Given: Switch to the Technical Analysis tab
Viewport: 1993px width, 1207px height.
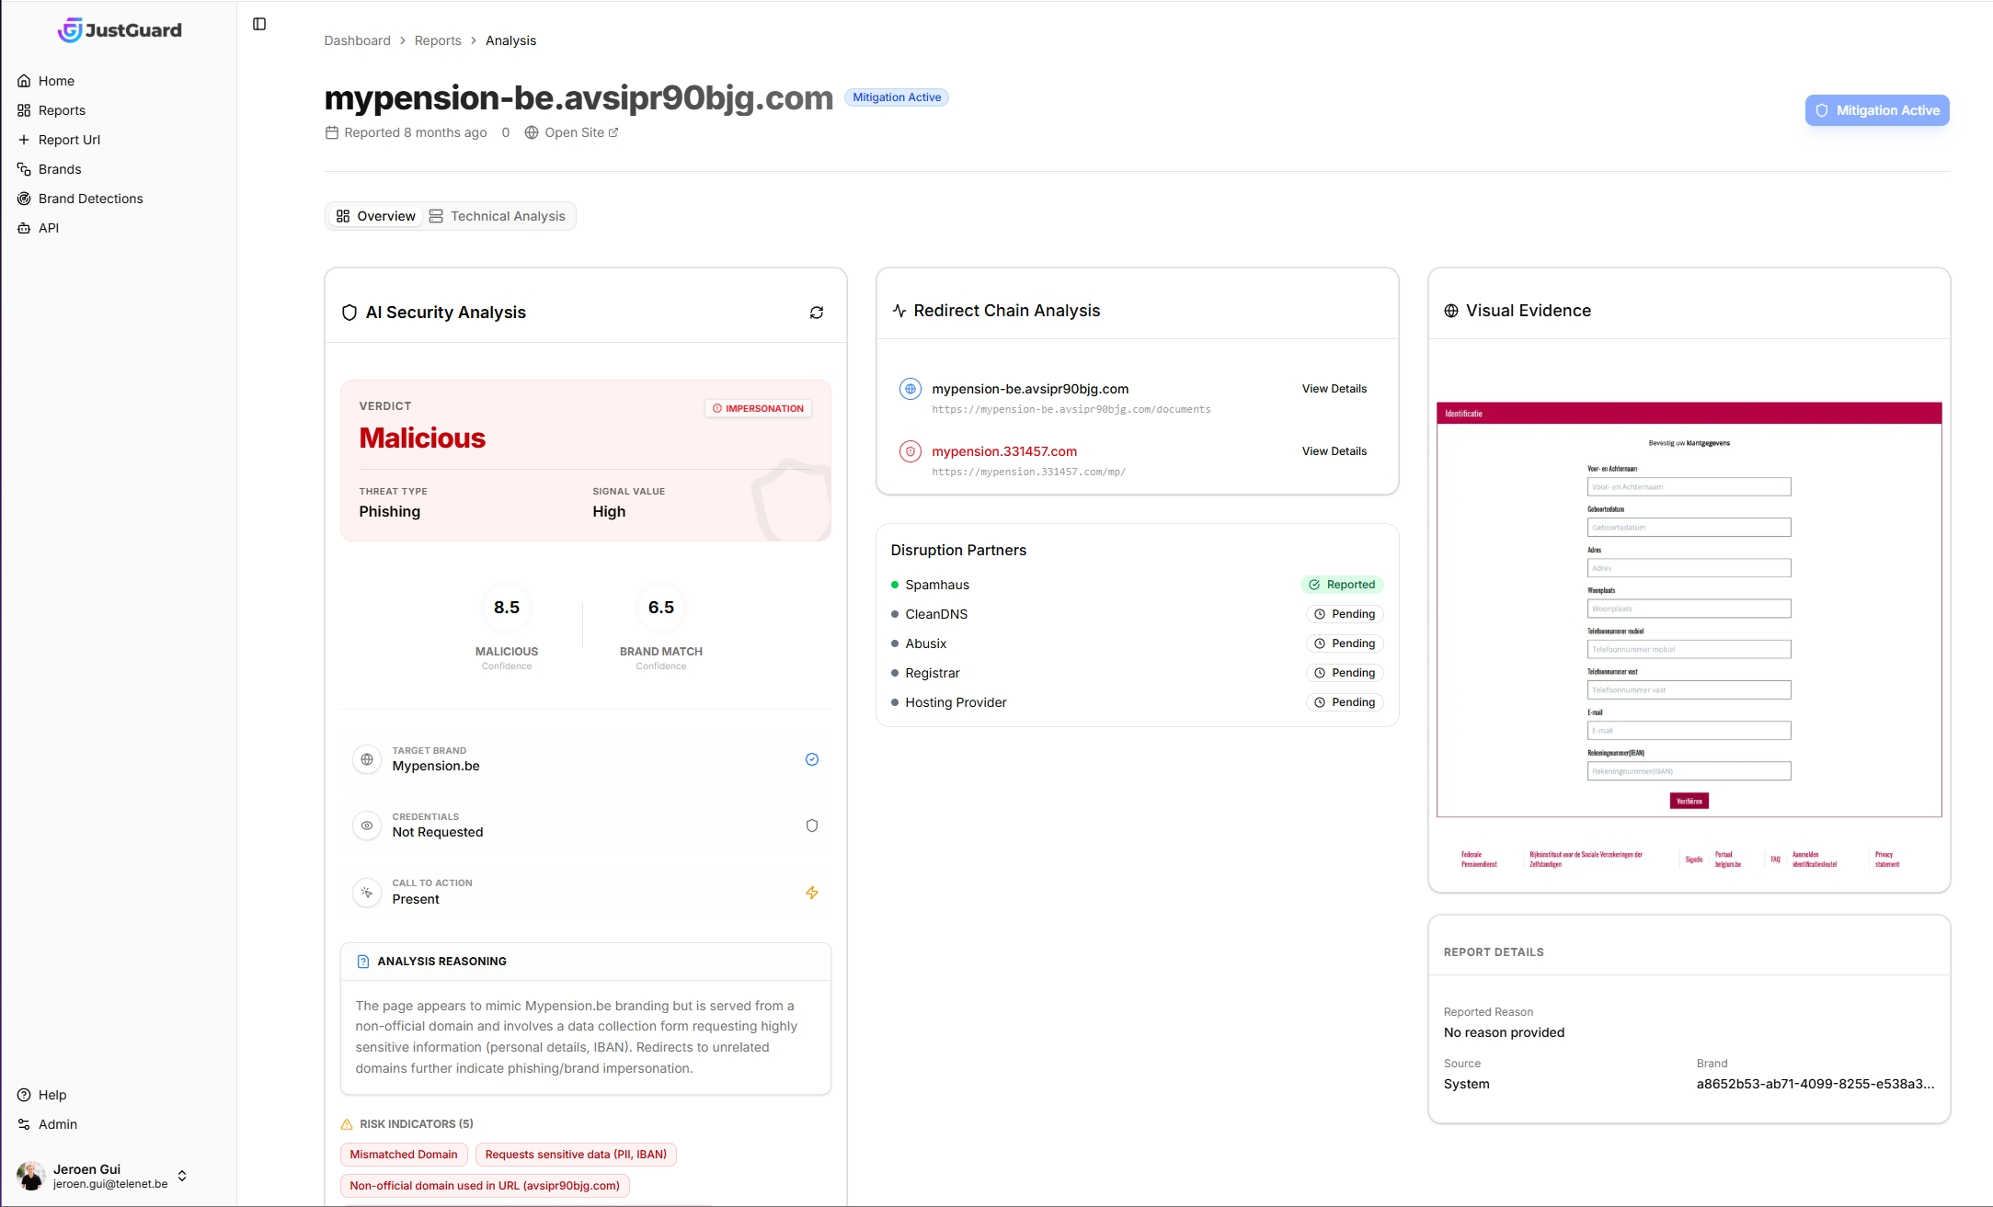Looking at the screenshot, I should pyautogui.click(x=508, y=215).
